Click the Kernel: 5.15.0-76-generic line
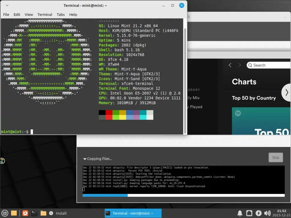 tap(127, 35)
